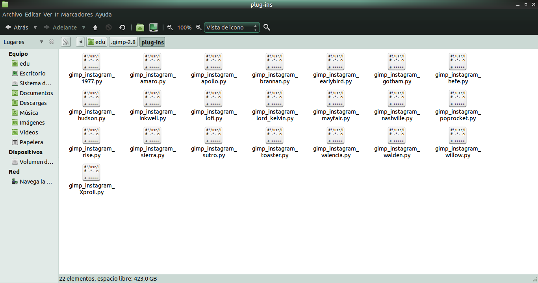Toggle location bar text entry pencil

(x=66, y=42)
